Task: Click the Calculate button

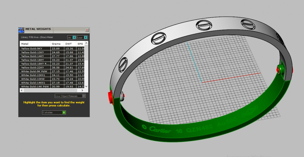Action: point(54,113)
